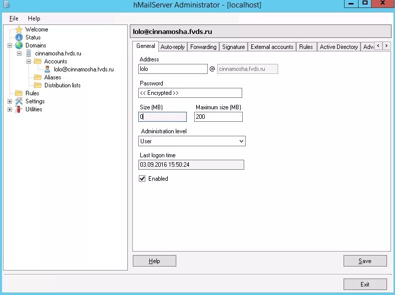Switch to the Auto-reply tab
This screenshot has width=395, height=295.
pyautogui.click(x=173, y=47)
